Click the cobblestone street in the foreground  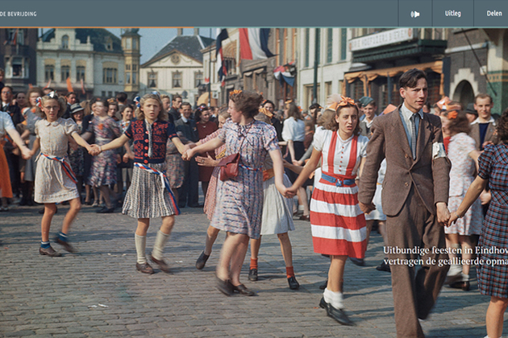coord(121,298)
